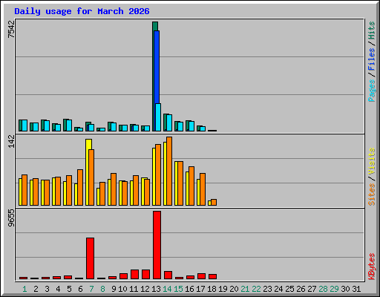380x297 pixels.
Task: Click the Visits legend label
Action: [x=372, y=161]
